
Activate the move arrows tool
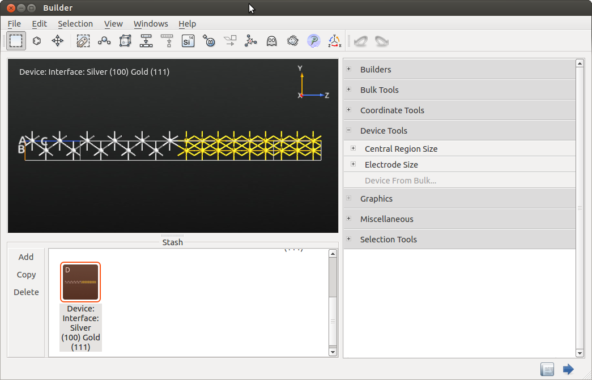(x=57, y=41)
